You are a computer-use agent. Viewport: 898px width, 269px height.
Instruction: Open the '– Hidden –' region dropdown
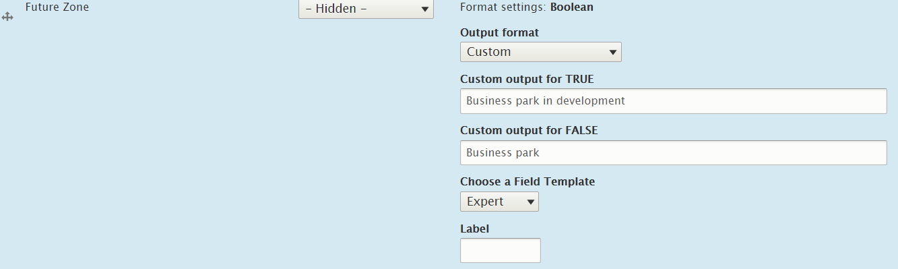(366, 9)
